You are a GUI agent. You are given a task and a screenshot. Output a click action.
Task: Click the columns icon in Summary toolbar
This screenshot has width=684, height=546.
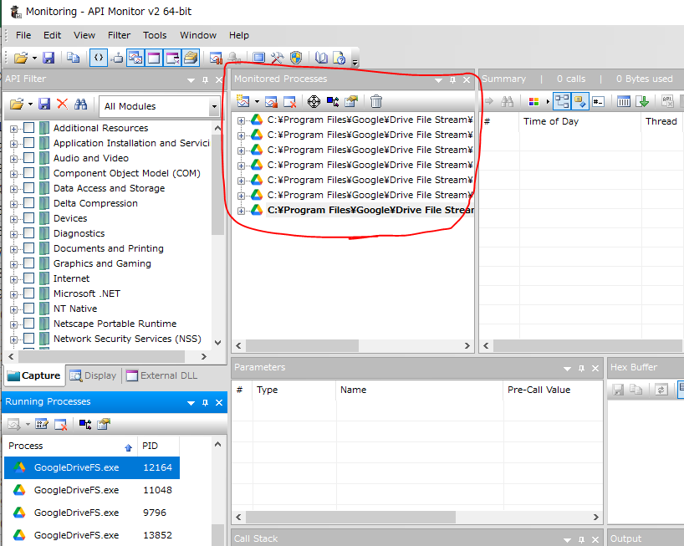(x=623, y=102)
